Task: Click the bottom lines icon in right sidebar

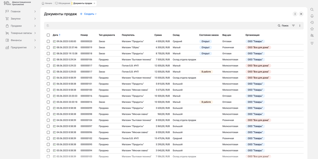Action: click(x=312, y=43)
